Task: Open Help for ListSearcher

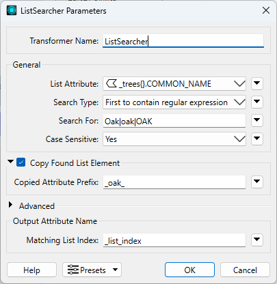Action: tap(31, 270)
